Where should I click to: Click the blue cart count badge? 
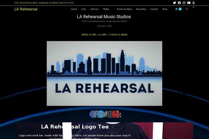(x=180, y=9)
